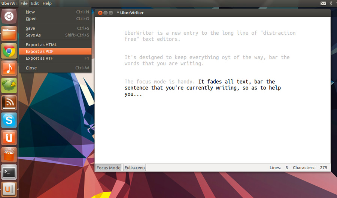Screen dimensions: 337x198
Task: Choose Export as HTML
Action: point(55,45)
